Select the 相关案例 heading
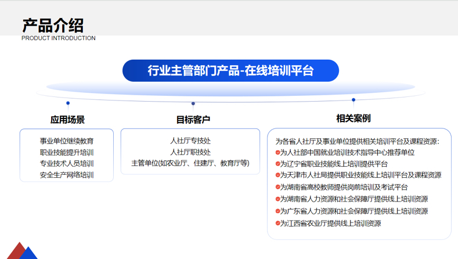 pyautogui.click(x=353, y=118)
